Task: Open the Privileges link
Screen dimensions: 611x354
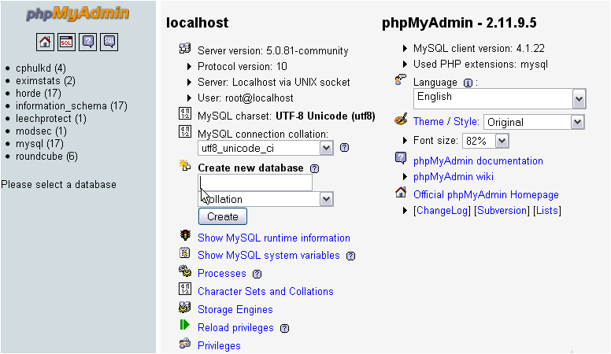Action: [219, 346]
